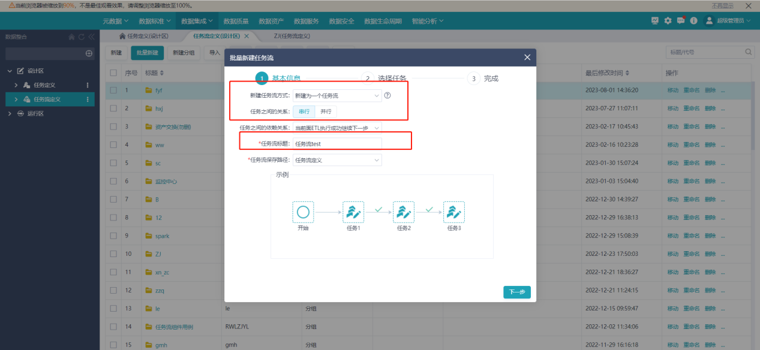Click the refresh icon in the 数据整合 panel

(x=82, y=37)
